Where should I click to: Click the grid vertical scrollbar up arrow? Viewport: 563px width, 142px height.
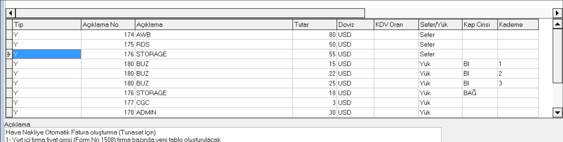(x=557, y=24)
